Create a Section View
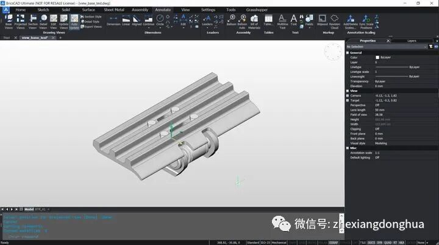The image size is (439, 245). (x=33, y=22)
